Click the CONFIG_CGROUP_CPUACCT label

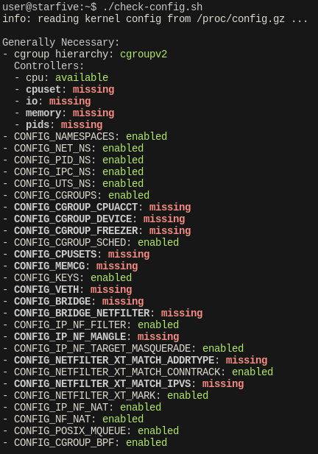[76, 208]
